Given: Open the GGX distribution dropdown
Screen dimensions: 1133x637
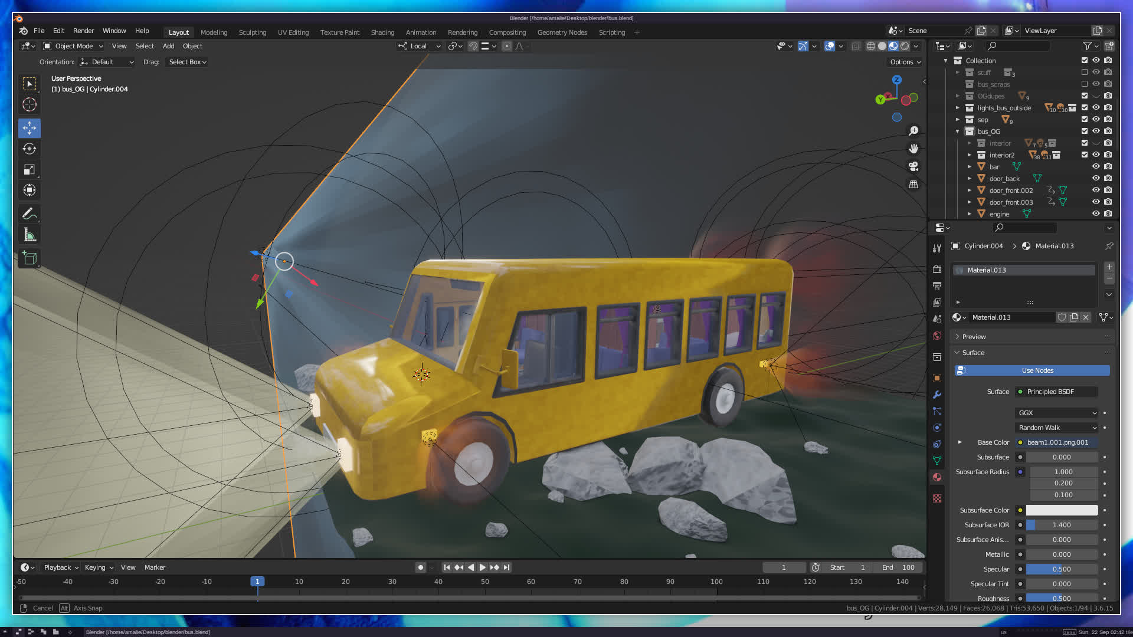Looking at the screenshot, I should coord(1056,413).
